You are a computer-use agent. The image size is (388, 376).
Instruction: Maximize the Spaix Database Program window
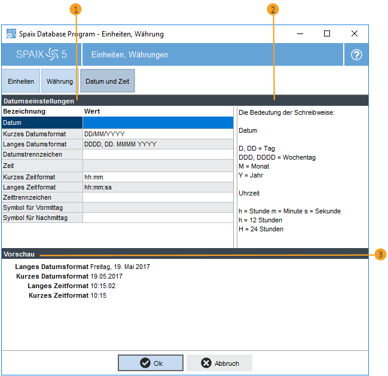(327, 33)
